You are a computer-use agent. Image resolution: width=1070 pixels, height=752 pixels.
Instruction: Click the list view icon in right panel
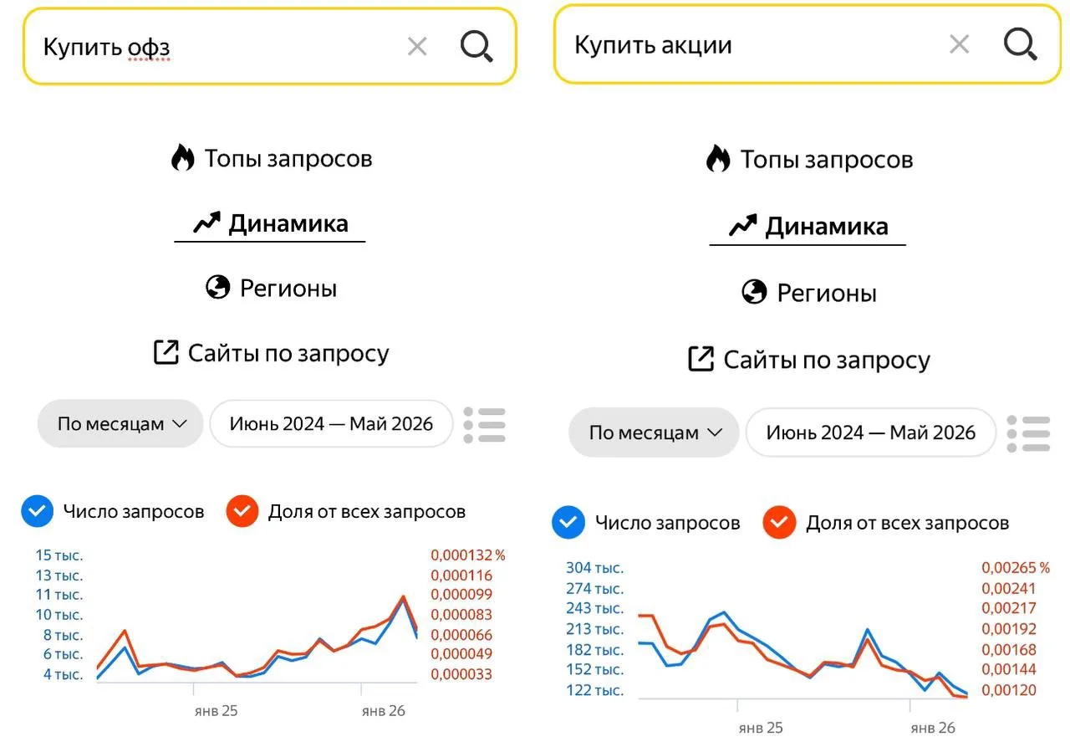[1028, 433]
